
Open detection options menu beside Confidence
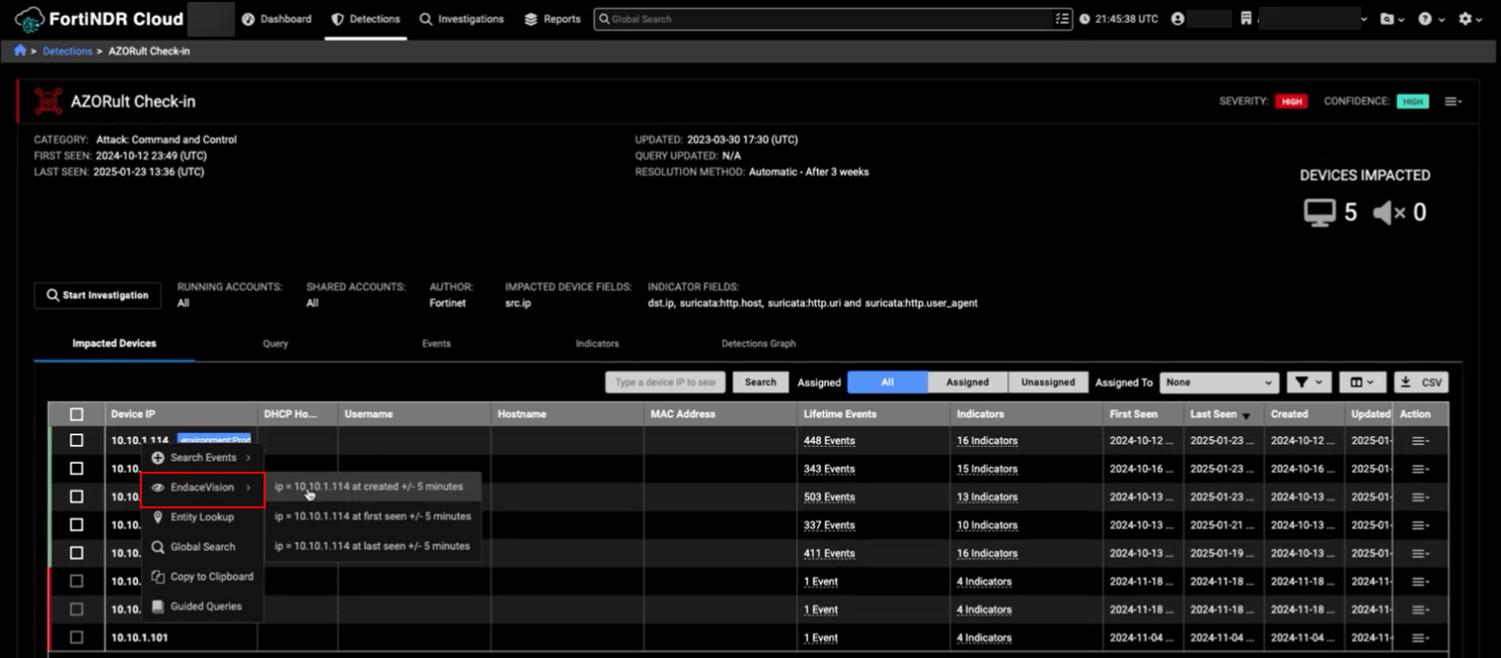pyautogui.click(x=1453, y=102)
